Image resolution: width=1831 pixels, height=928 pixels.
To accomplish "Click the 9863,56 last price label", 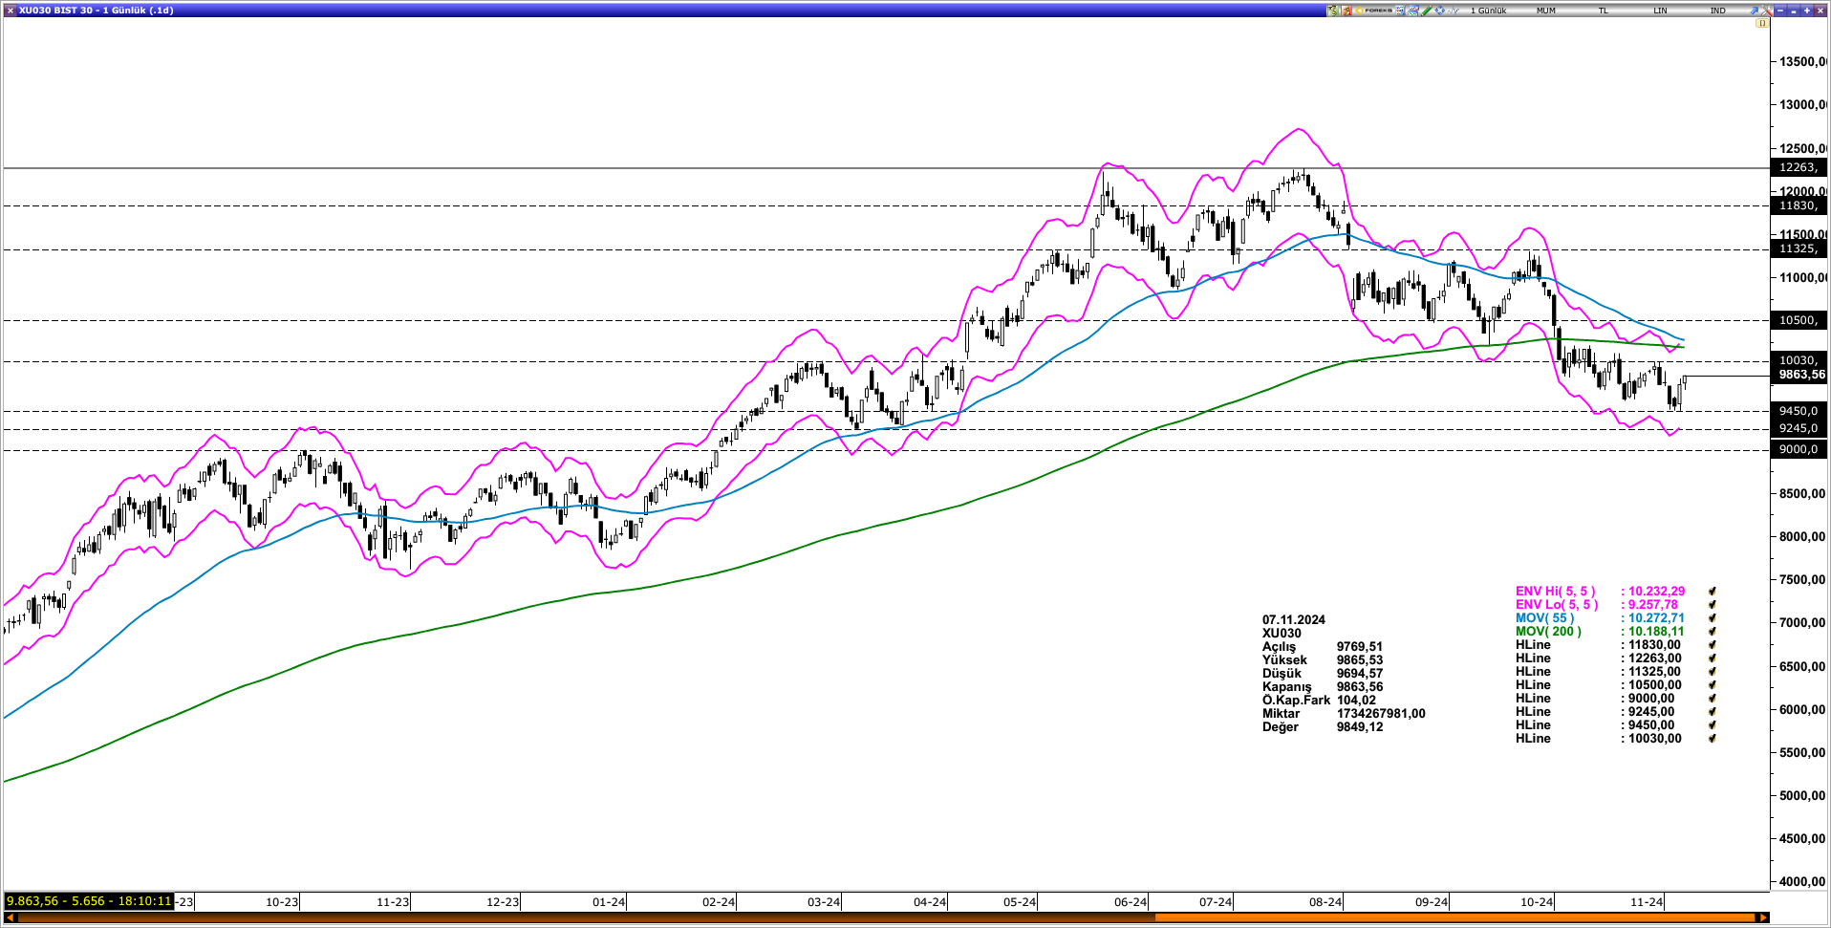I will tap(1799, 375).
